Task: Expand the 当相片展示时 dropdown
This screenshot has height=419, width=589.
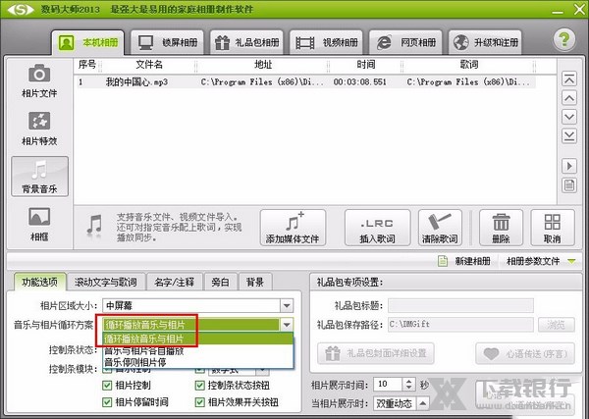Action: click(408, 402)
